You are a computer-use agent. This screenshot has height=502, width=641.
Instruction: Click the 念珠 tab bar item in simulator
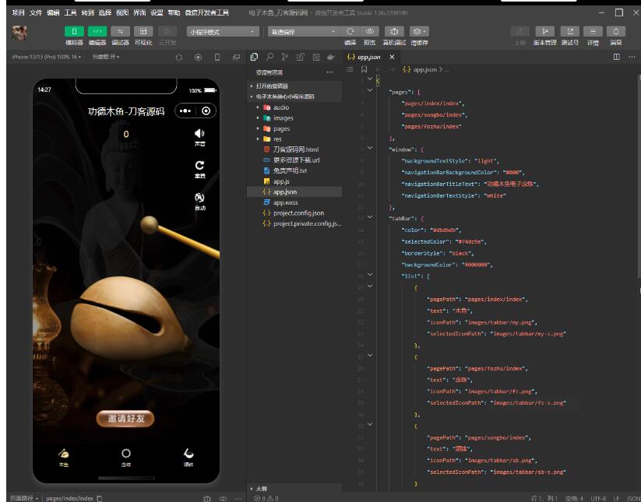tap(126, 456)
